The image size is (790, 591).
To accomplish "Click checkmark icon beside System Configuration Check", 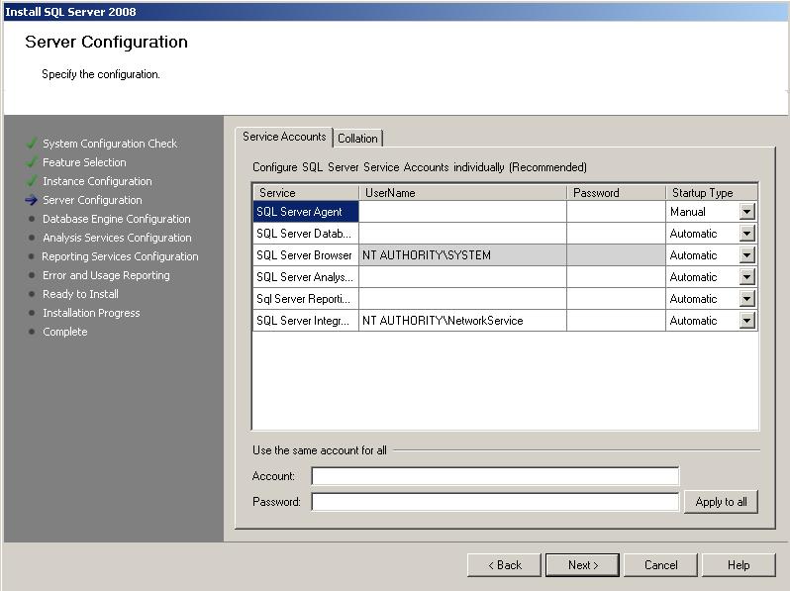I will (x=32, y=144).
